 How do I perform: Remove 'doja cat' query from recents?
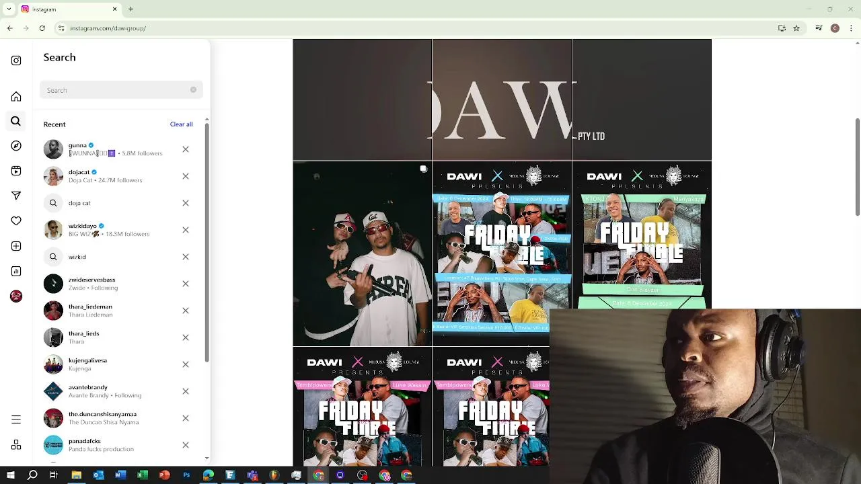point(186,203)
